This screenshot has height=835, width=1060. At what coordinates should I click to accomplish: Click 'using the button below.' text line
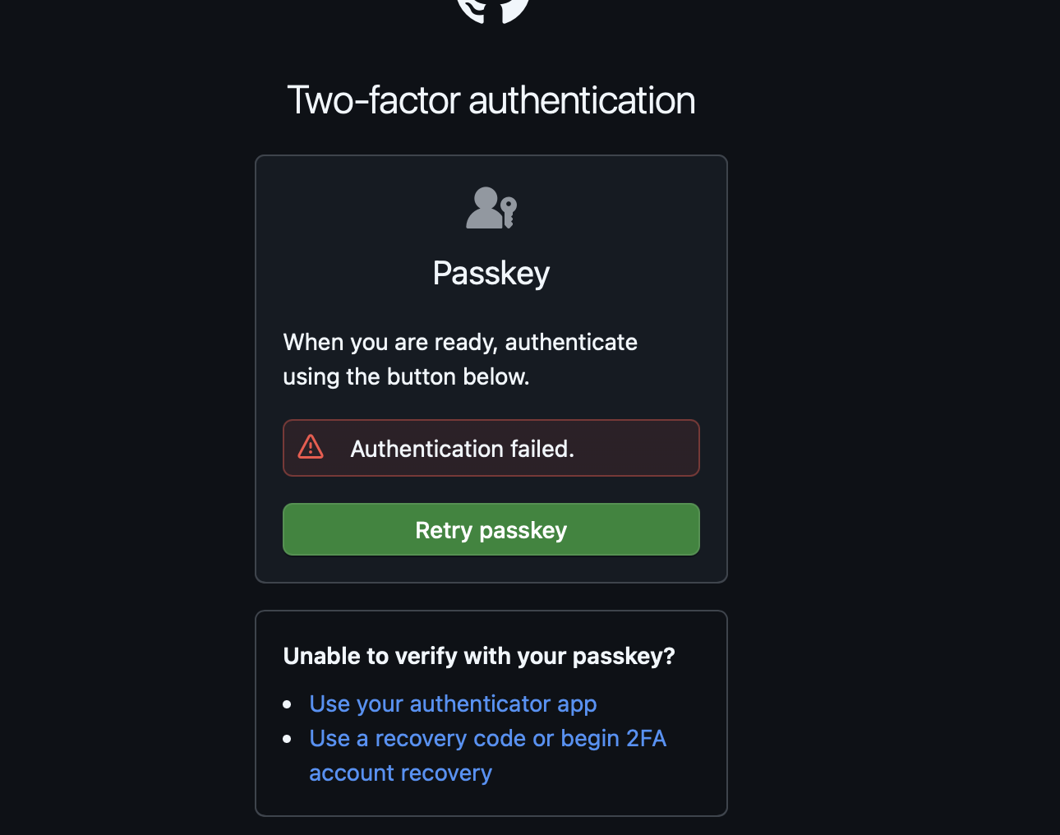pyautogui.click(x=406, y=376)
